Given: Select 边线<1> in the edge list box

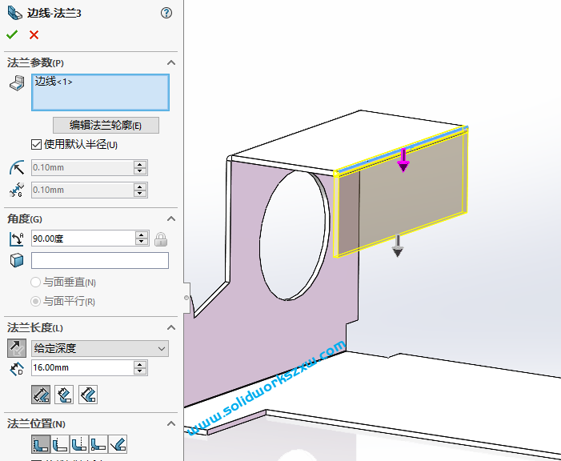Looking at the screenshot, I should [x=54, y=82].
